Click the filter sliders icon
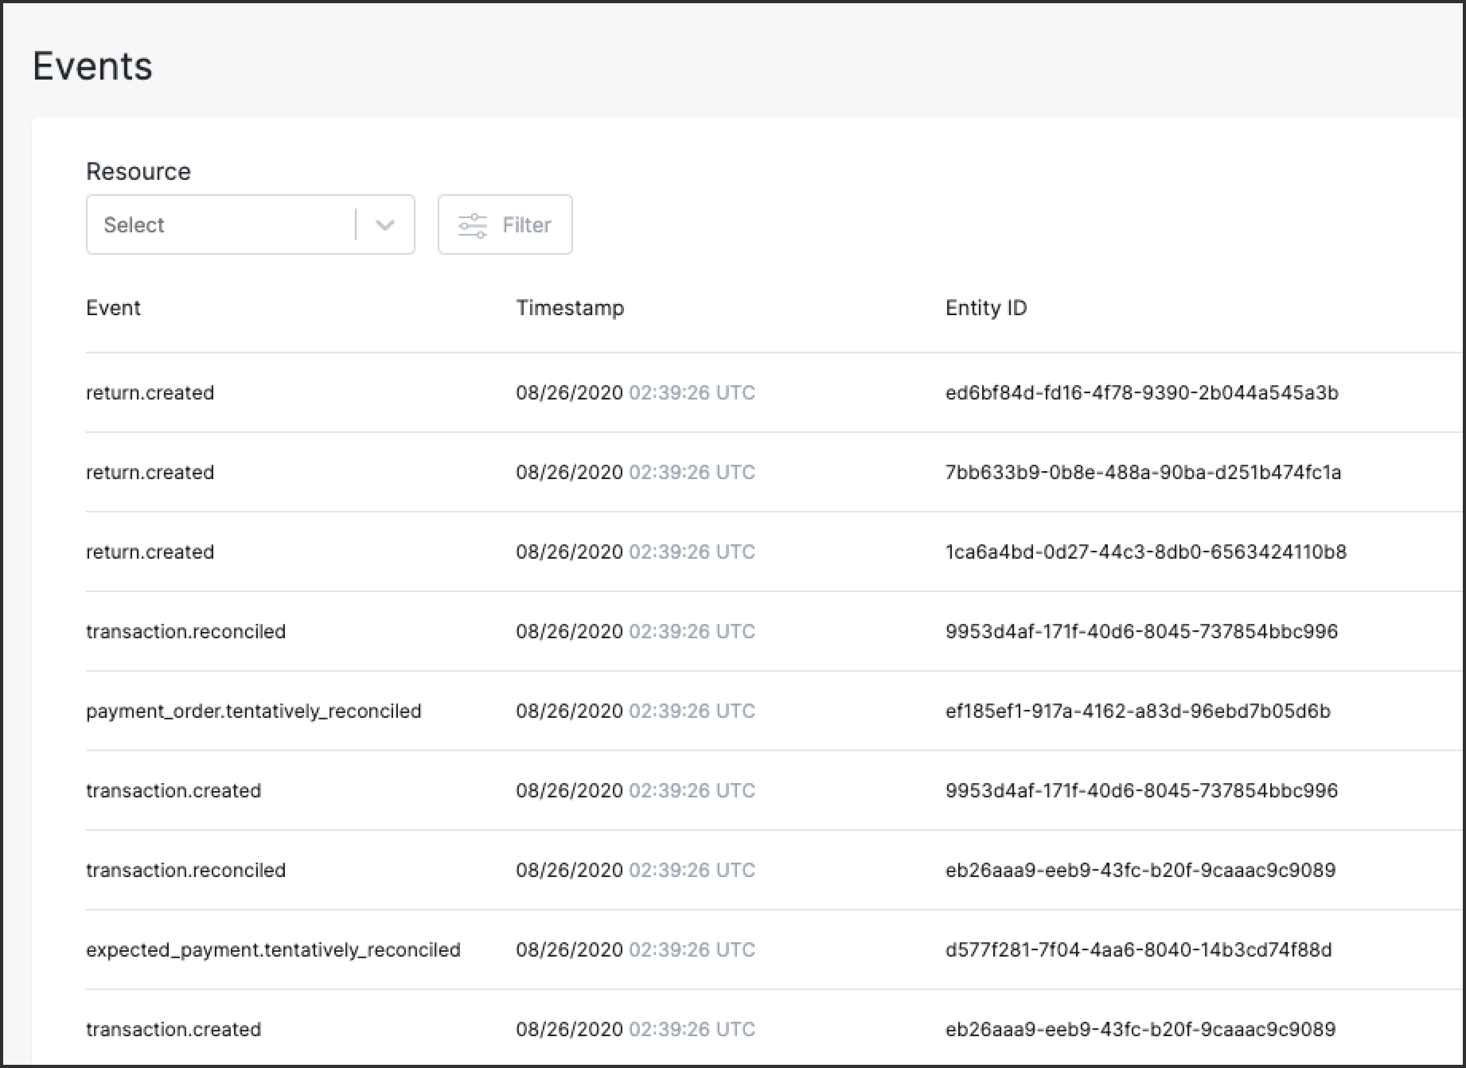Viewport: 1466px width, 1068px height. point(473,225)
